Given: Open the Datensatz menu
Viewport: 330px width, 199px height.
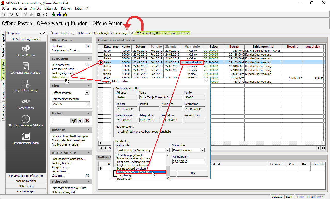Looking at the screenshot, I should point(51,9).
